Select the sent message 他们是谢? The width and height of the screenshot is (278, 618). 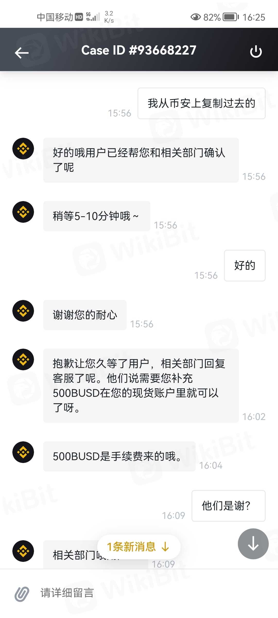click(229, 506)
